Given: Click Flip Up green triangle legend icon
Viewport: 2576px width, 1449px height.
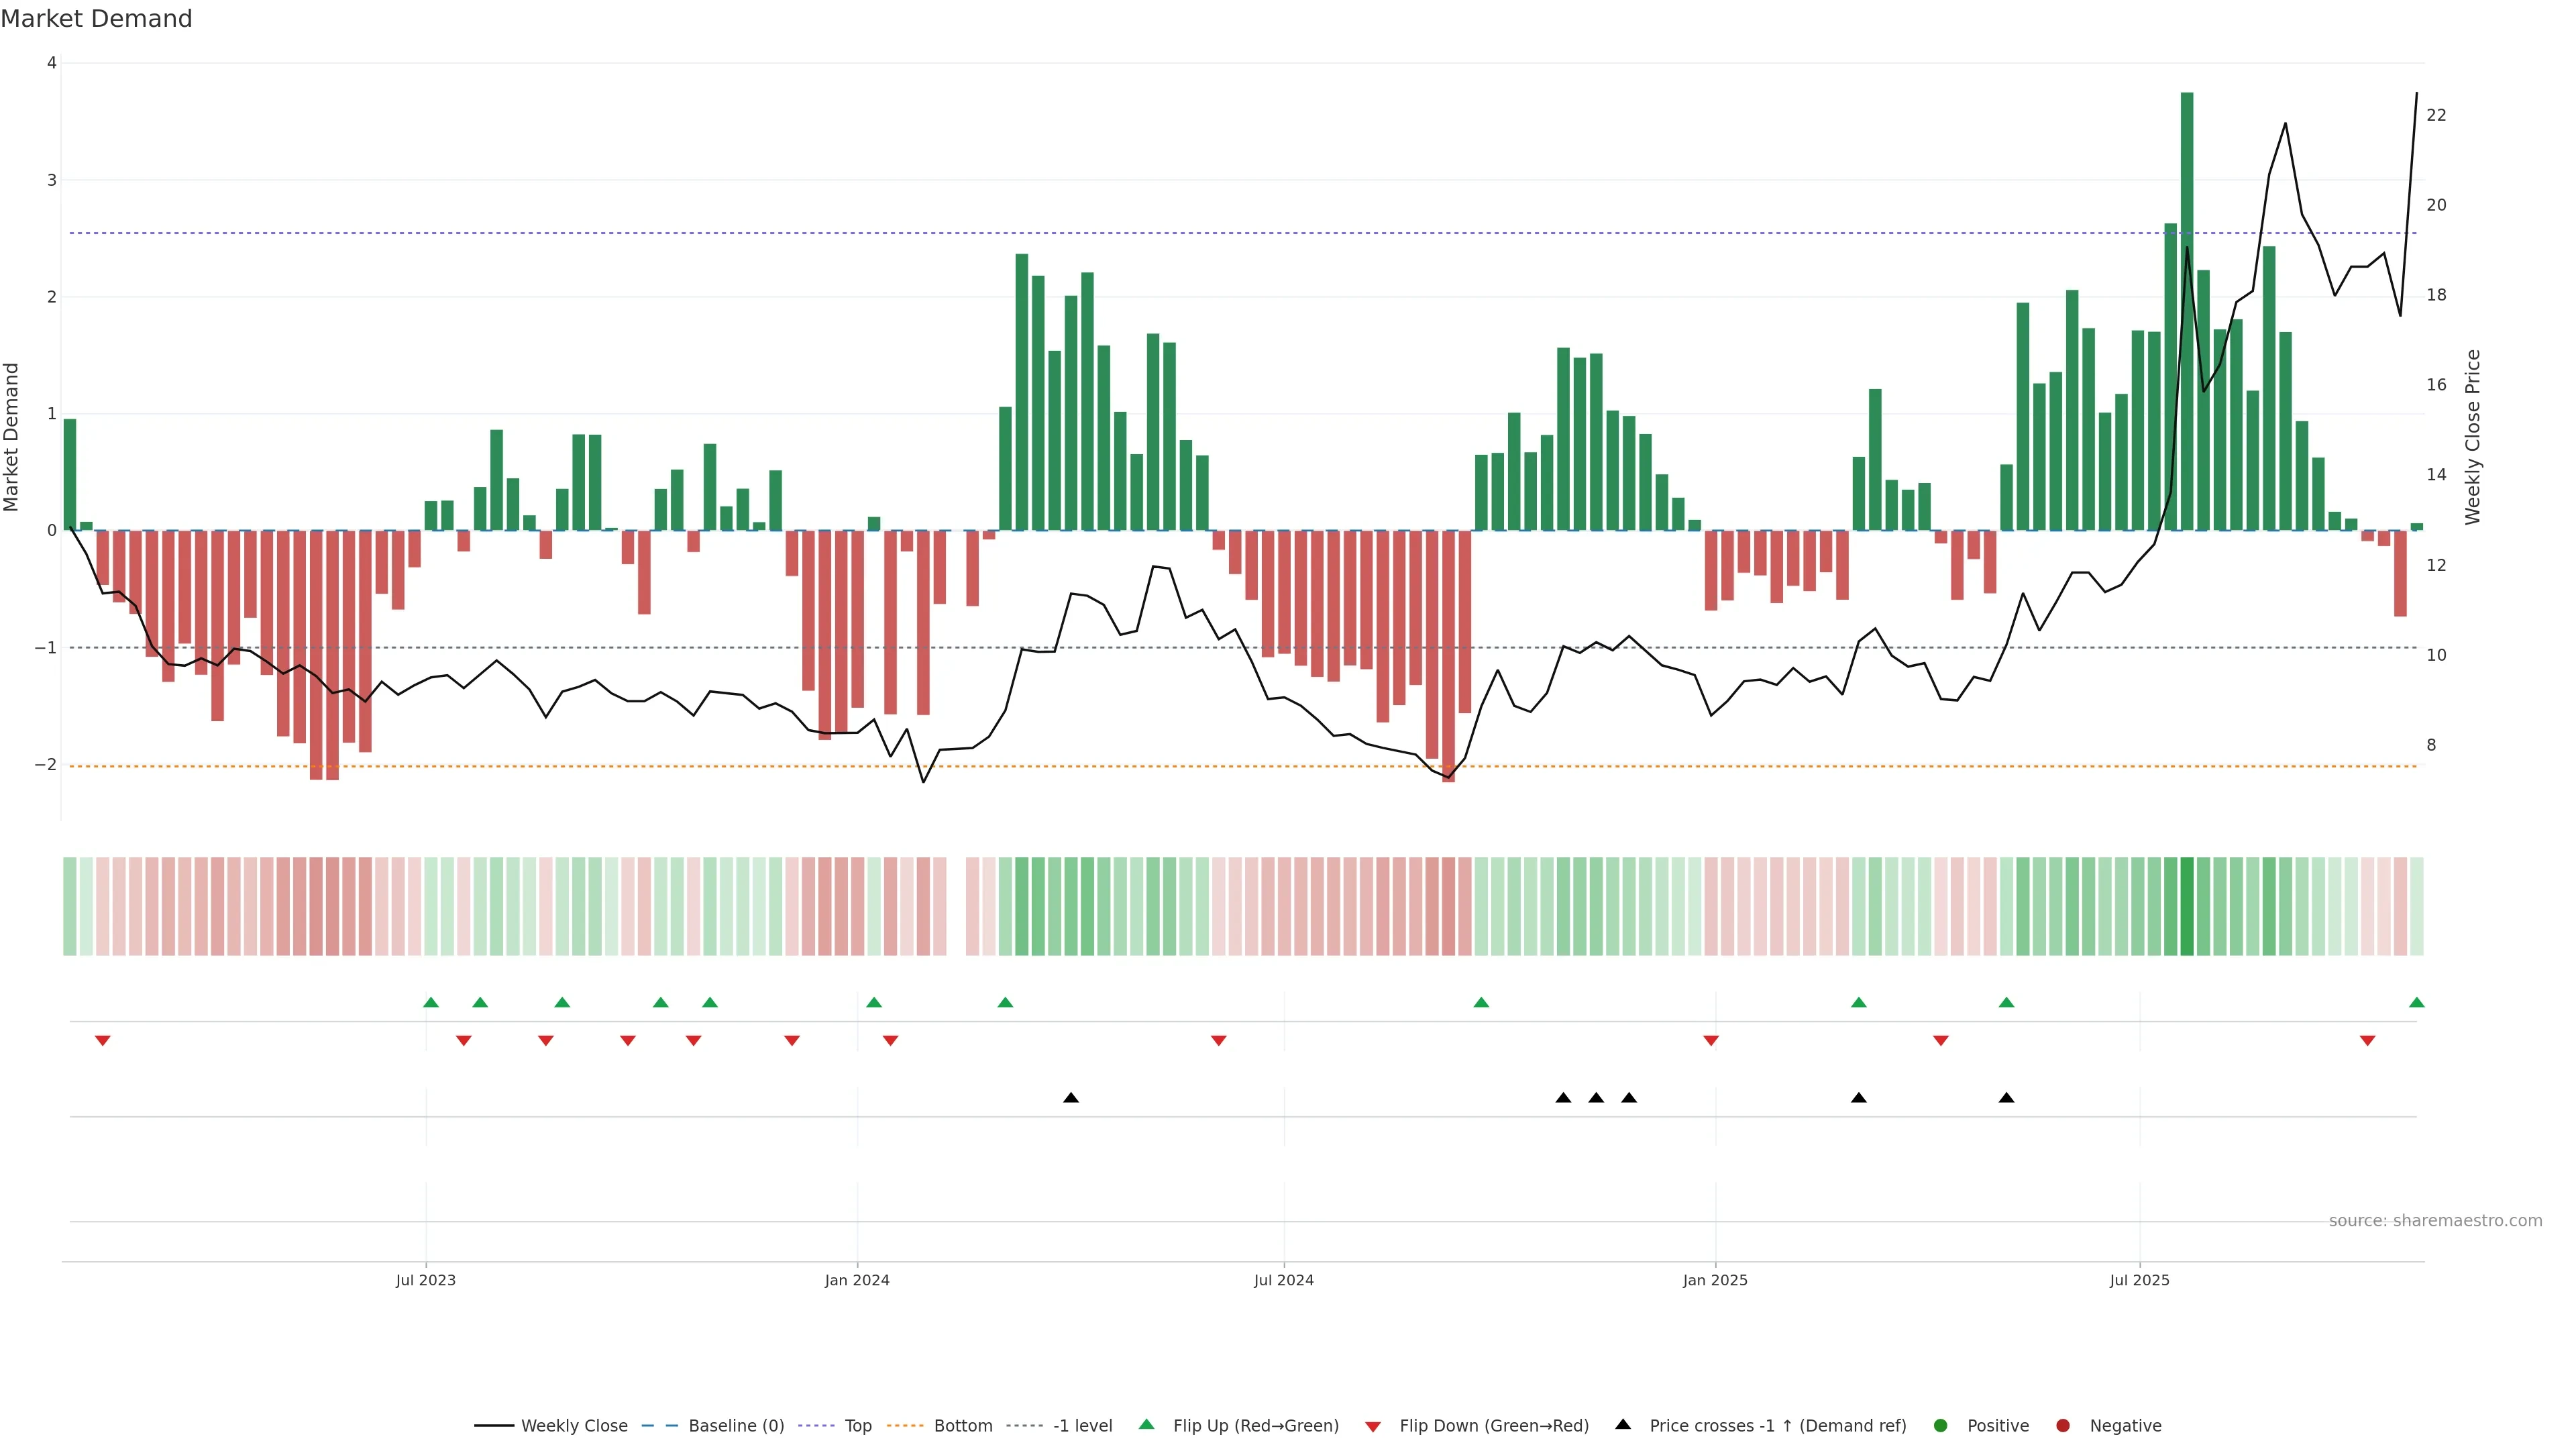Looking at the screenshot, I should coord(1147,1425).
